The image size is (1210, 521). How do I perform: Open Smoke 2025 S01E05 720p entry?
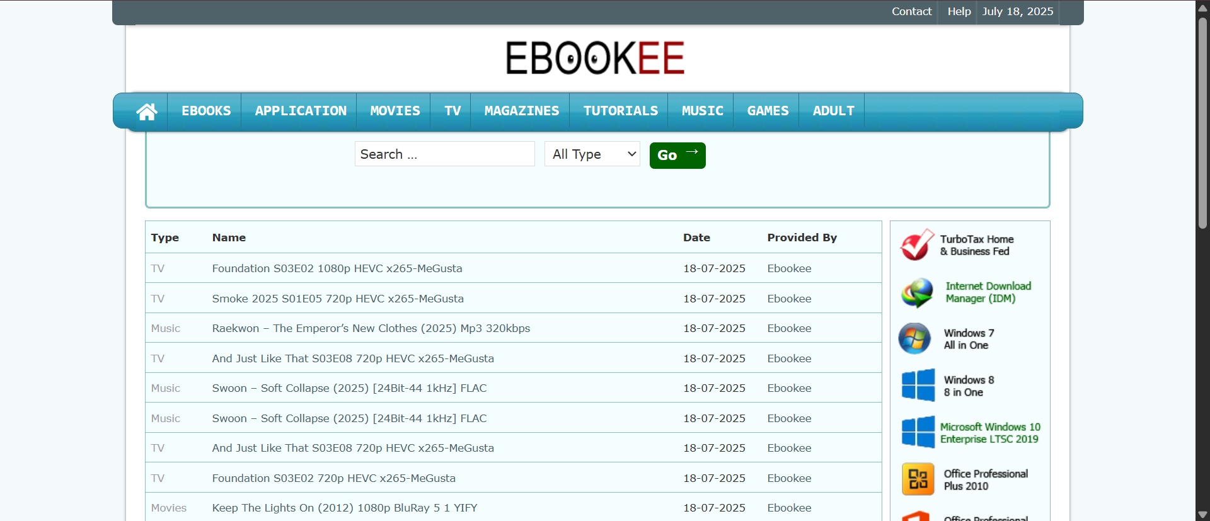pos(338,299)
